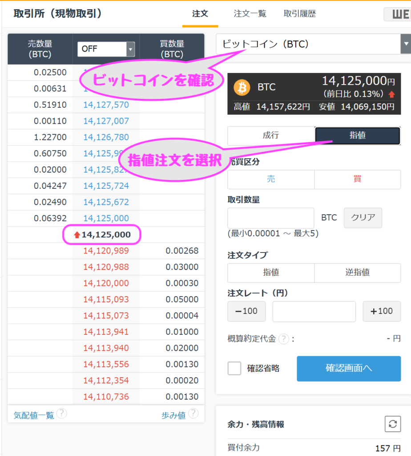Increase order rate with +100 button
The height and width of the screenshot is (456, 411).
[x=382, y=311]
